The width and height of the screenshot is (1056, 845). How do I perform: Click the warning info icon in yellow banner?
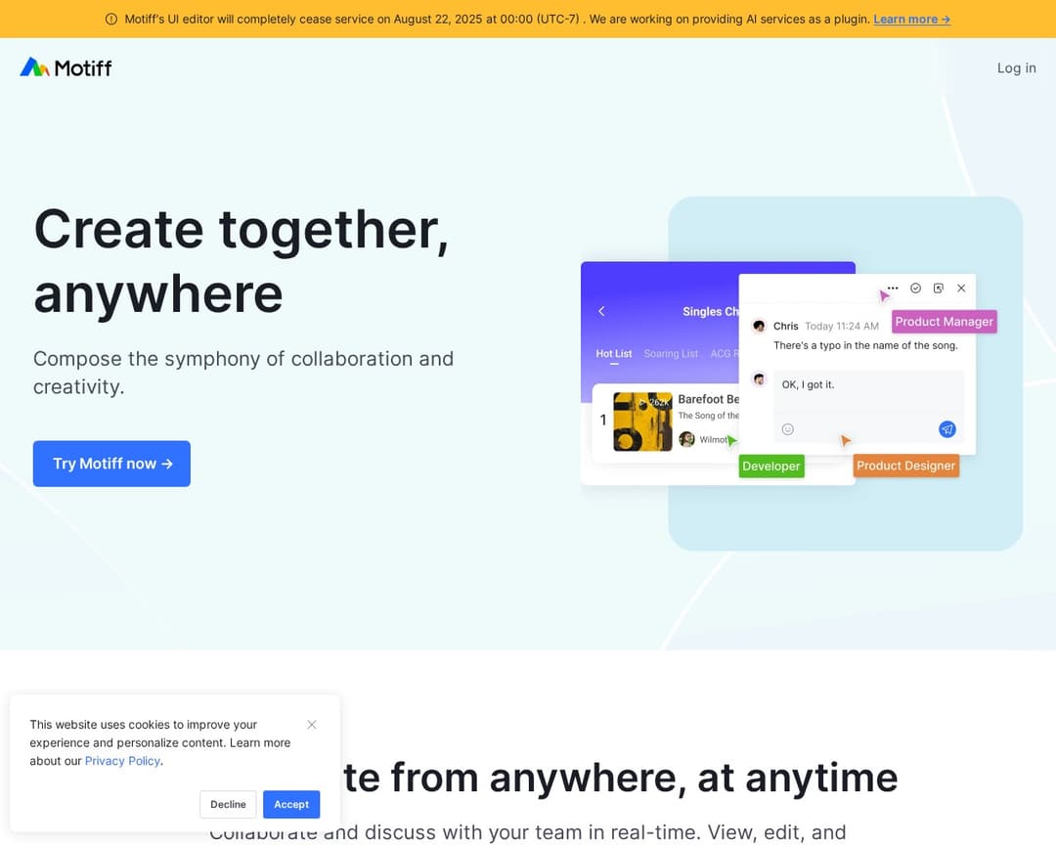click(x=111, y=20)
